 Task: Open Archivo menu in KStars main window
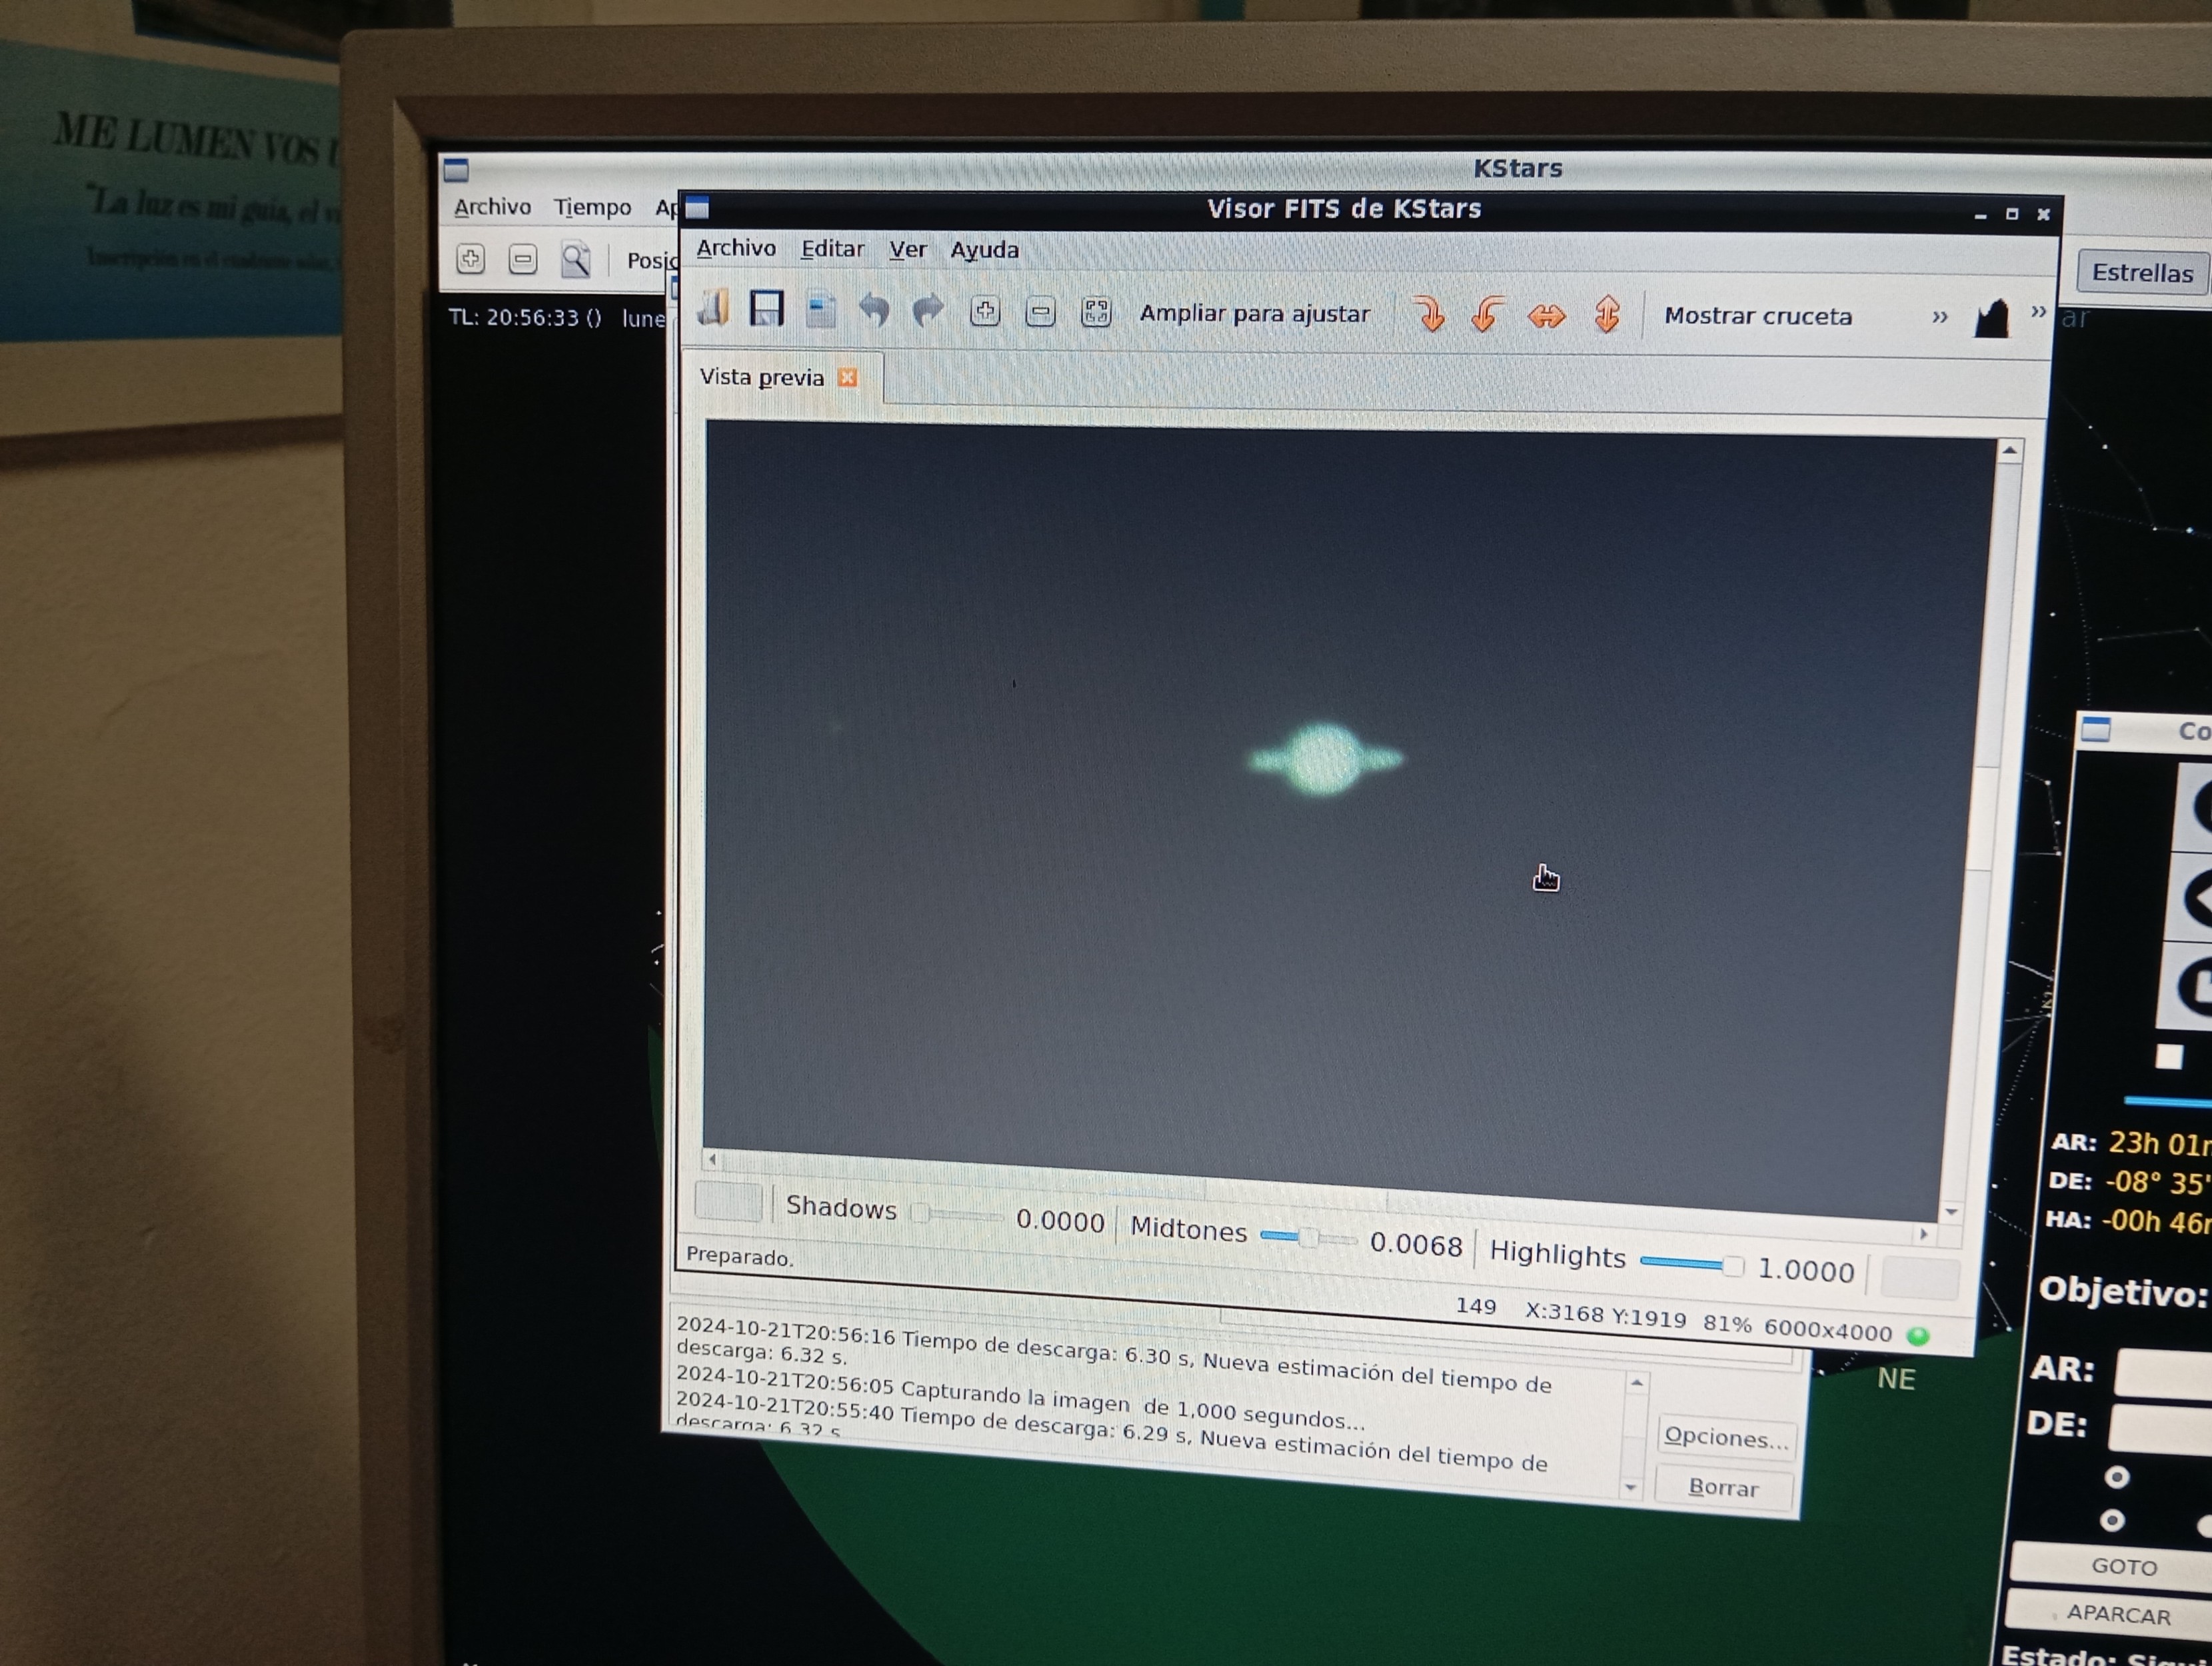492,207
